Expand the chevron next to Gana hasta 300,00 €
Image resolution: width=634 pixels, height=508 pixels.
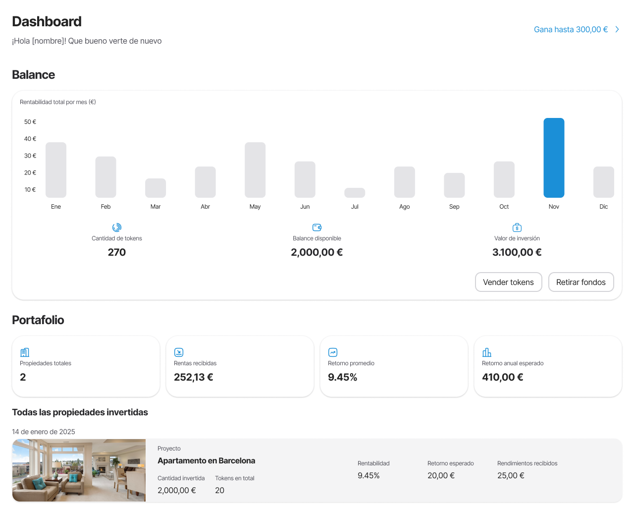pyautogui.click(x=617, y=30)
